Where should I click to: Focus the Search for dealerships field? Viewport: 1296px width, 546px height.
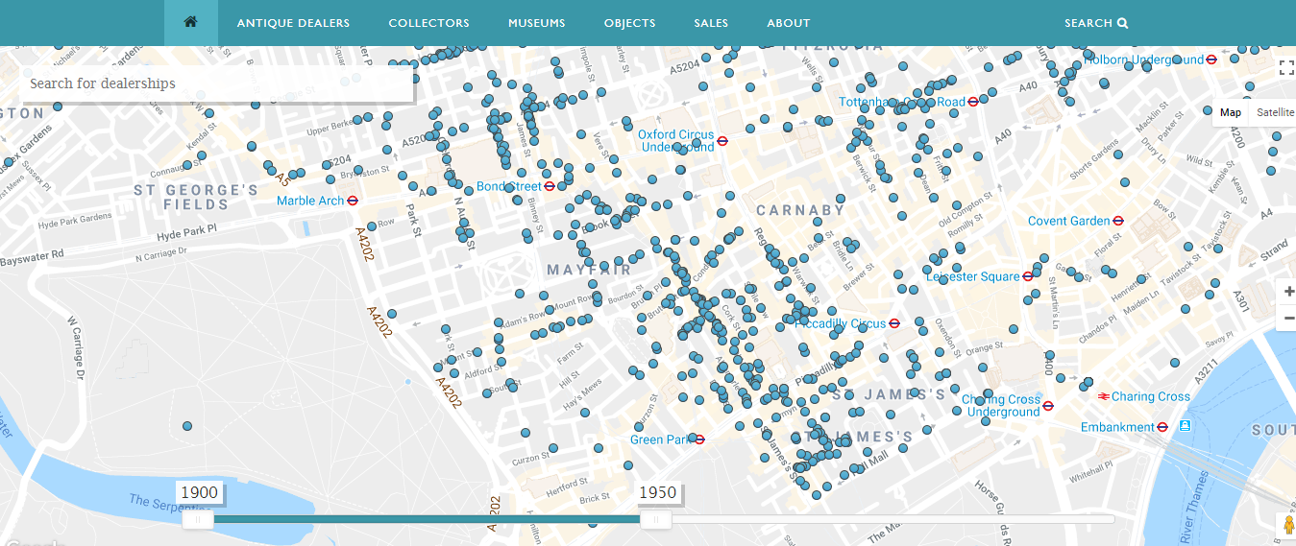coord(217,83)
